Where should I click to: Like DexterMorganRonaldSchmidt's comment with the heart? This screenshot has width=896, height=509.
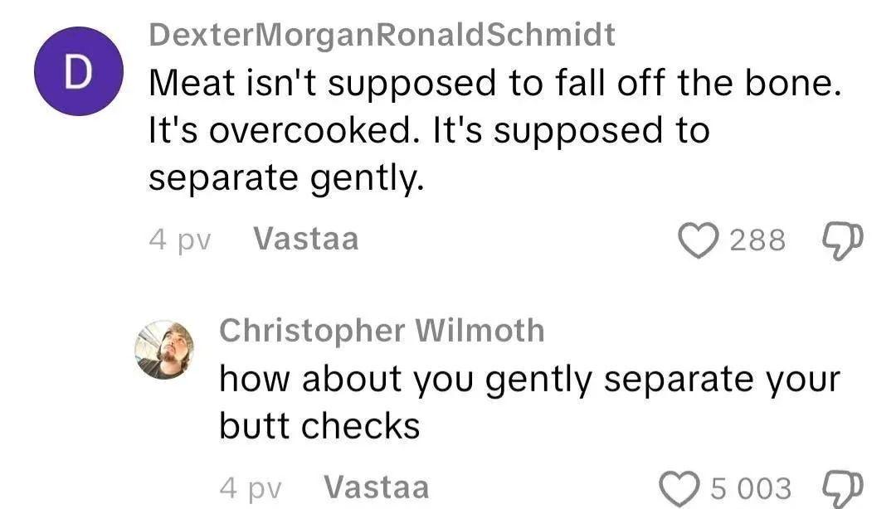(x=699, y=240)
